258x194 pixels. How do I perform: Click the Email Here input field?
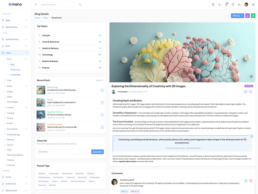coord(64,152)
